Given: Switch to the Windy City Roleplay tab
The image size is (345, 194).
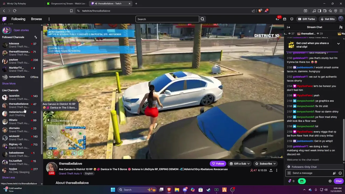Looking at the screenshot, I should pyautogui.click(x=22, y=4).
